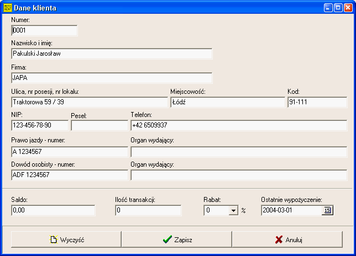Select the Dowód osobisty numer field

(69, 175)
